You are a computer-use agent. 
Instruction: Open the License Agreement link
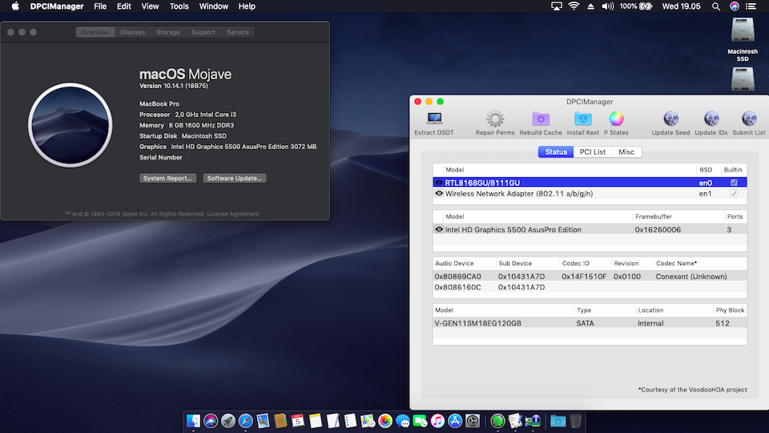tap(233, 213)
